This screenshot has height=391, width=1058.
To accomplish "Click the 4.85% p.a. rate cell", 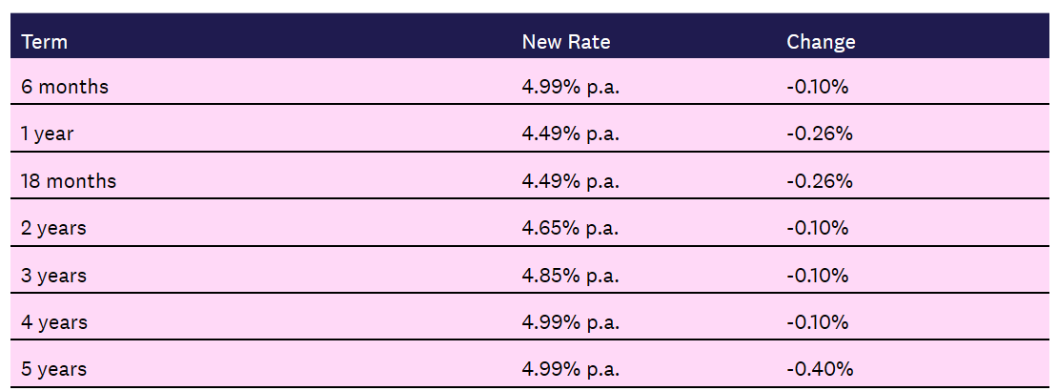I will (x=570, y=276).
